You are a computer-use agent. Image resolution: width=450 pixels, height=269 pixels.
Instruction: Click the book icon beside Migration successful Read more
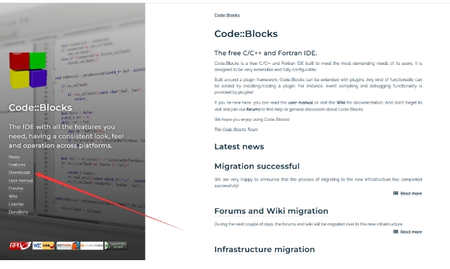[x=395, y=193]
